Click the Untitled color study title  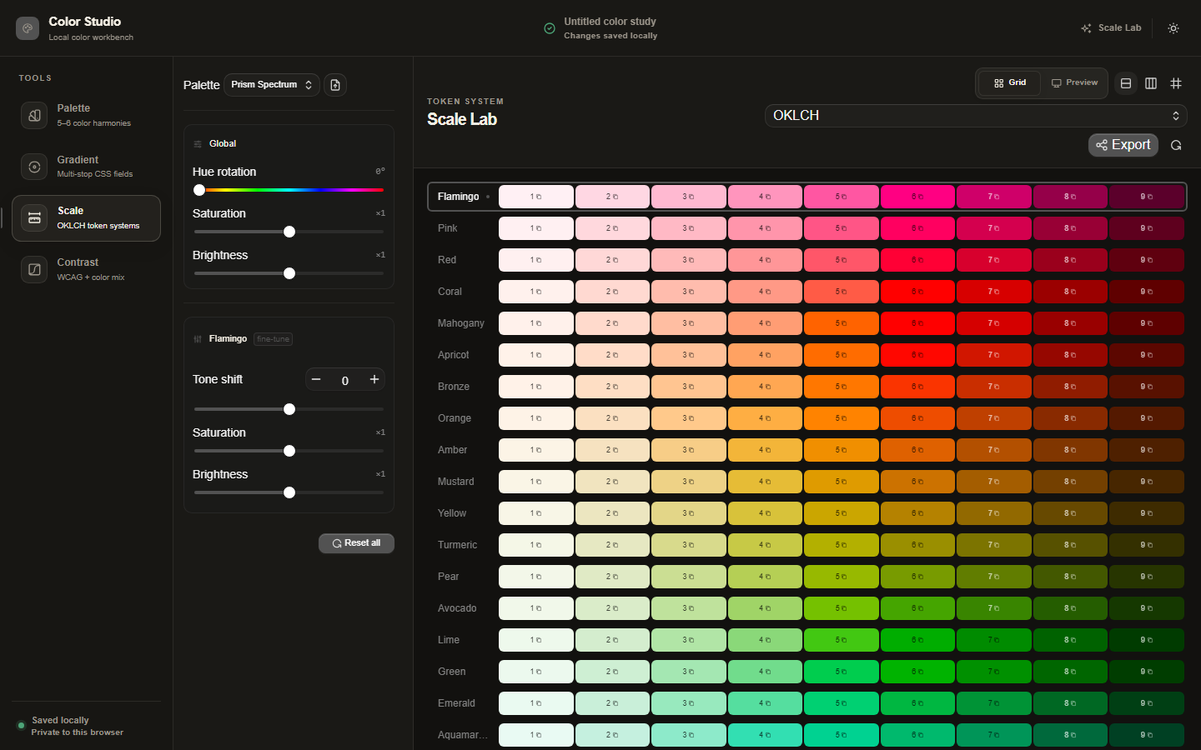(610, 22)
